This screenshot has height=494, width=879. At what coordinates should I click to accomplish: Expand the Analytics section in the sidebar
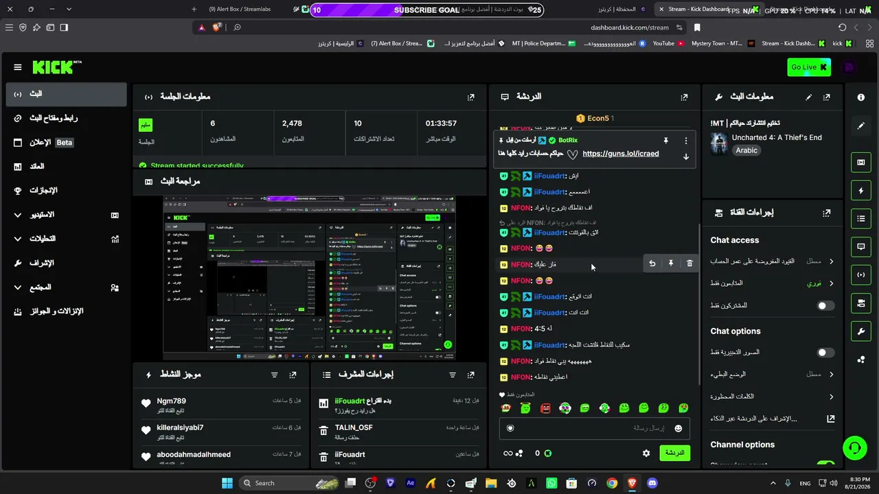click(x=67, y=239)
